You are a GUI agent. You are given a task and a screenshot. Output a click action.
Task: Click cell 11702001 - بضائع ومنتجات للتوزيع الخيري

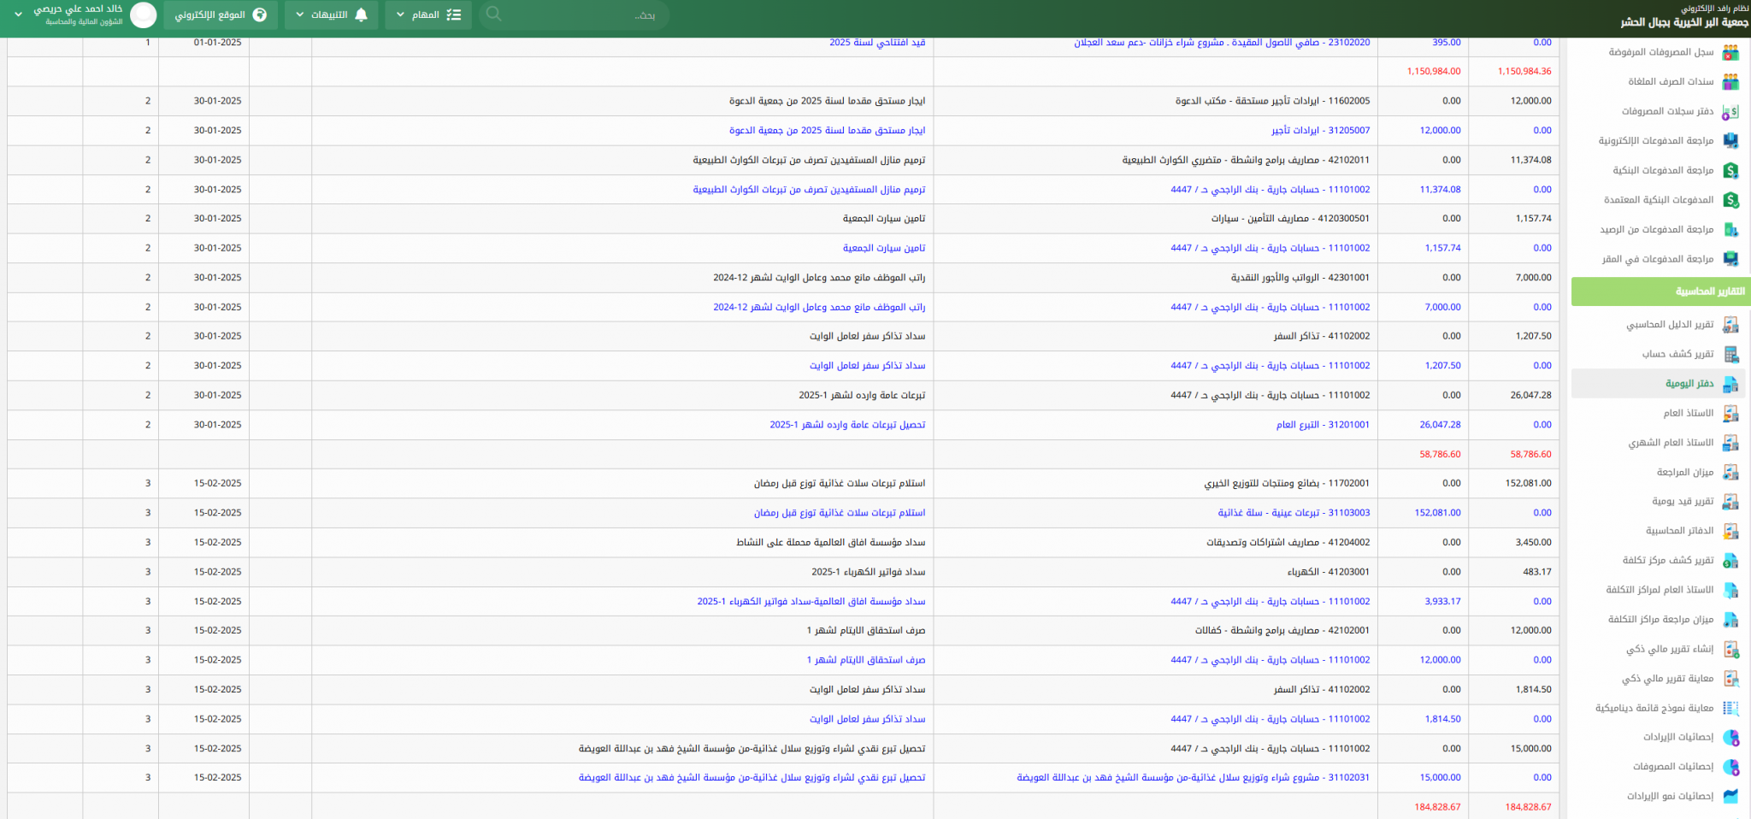[1287, 483]
